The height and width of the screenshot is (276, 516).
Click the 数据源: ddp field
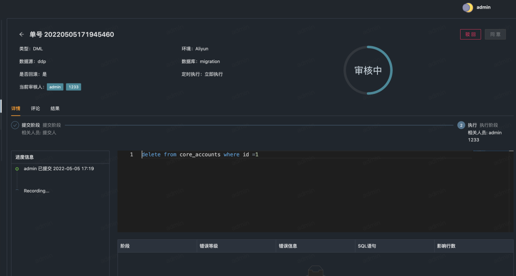click(32, 61)
